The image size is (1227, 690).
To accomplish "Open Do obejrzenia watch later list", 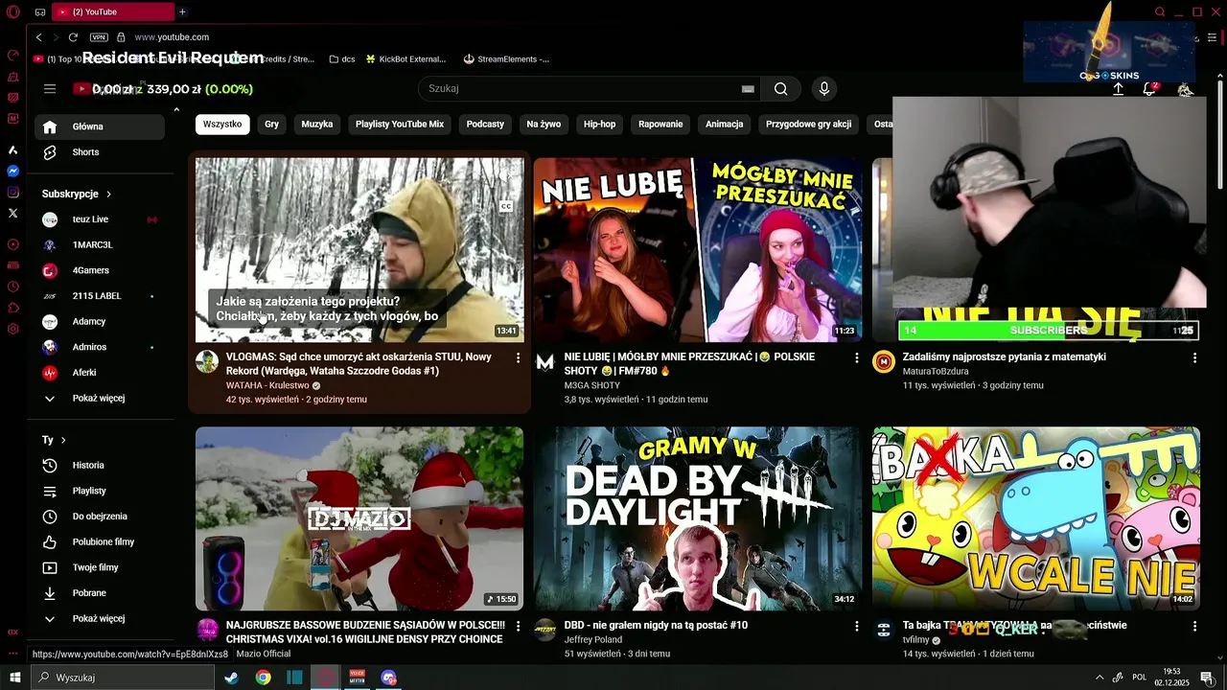I will point(100,517).
